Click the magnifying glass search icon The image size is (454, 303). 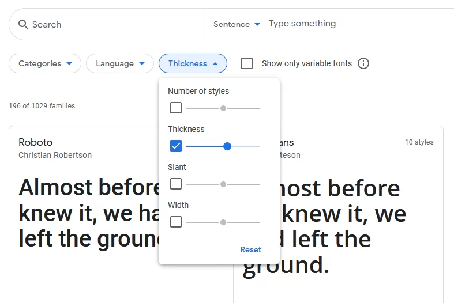point(23,25)
